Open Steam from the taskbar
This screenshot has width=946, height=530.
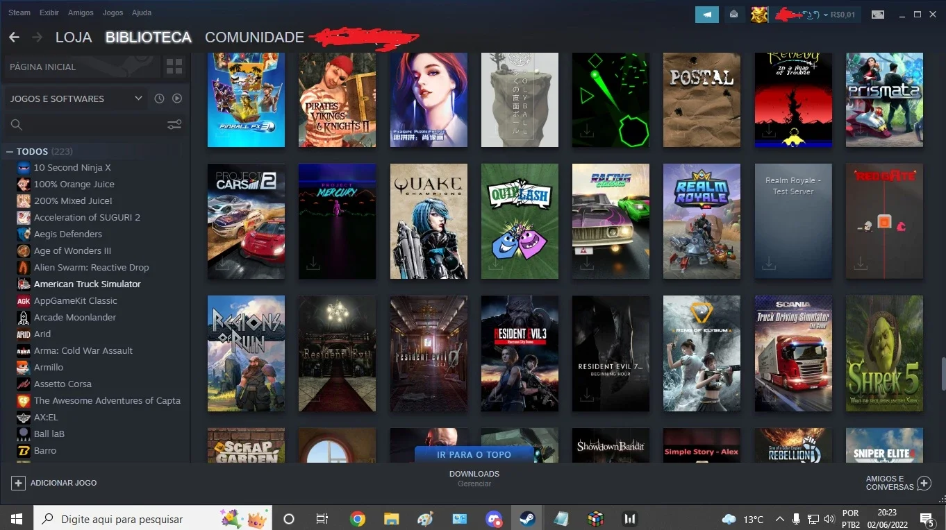pos(527,518)
